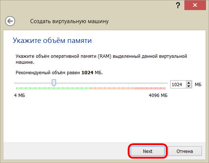This screenshot has width=209, height=163.
Task: Click the memory slider handle
Action: (54, 83)
